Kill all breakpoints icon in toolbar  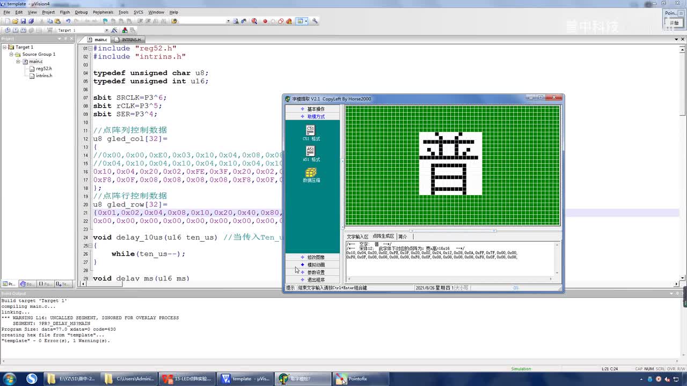pyautogui.click(x=289, y=21)
